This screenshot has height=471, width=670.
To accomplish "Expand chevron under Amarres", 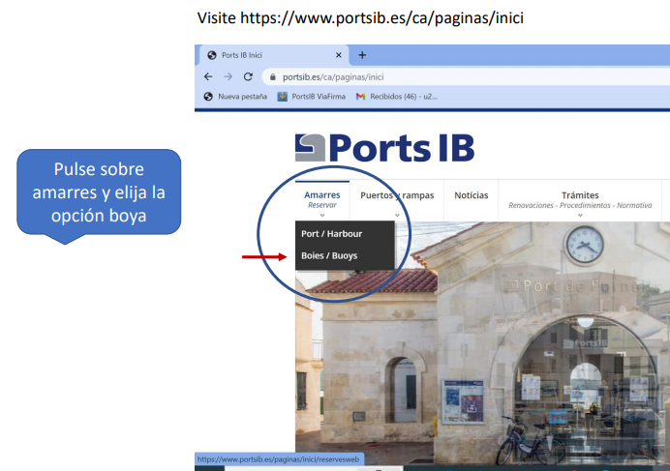I will click(322, 216).
